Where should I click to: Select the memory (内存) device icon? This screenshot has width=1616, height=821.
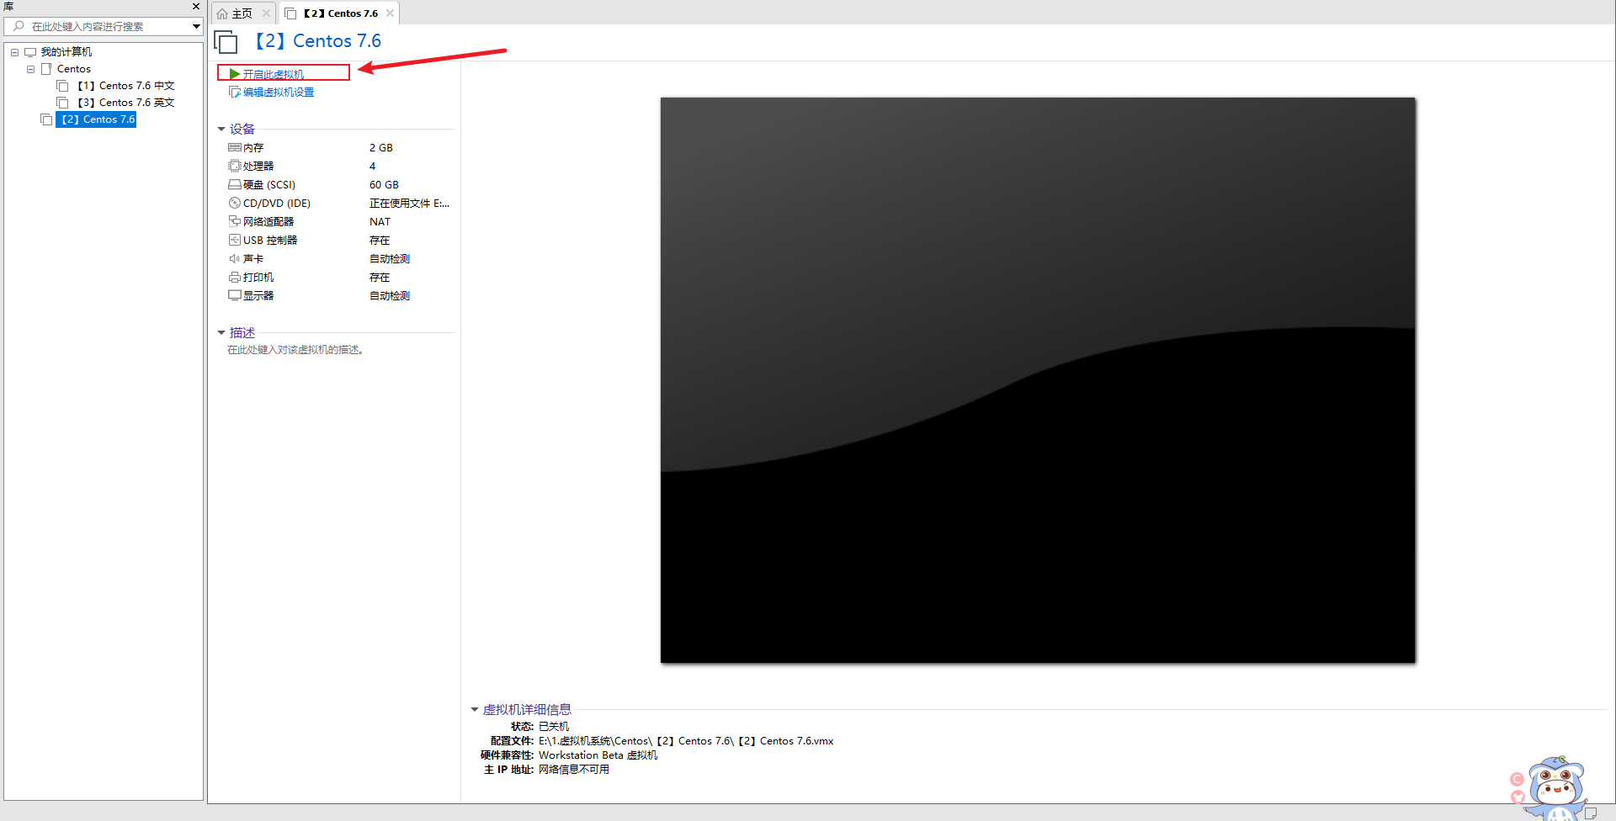(x=235, y=147)
